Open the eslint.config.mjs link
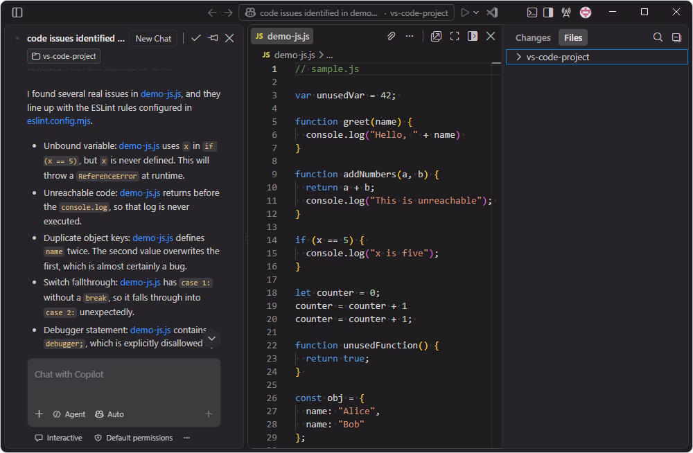 click(59, 121)
